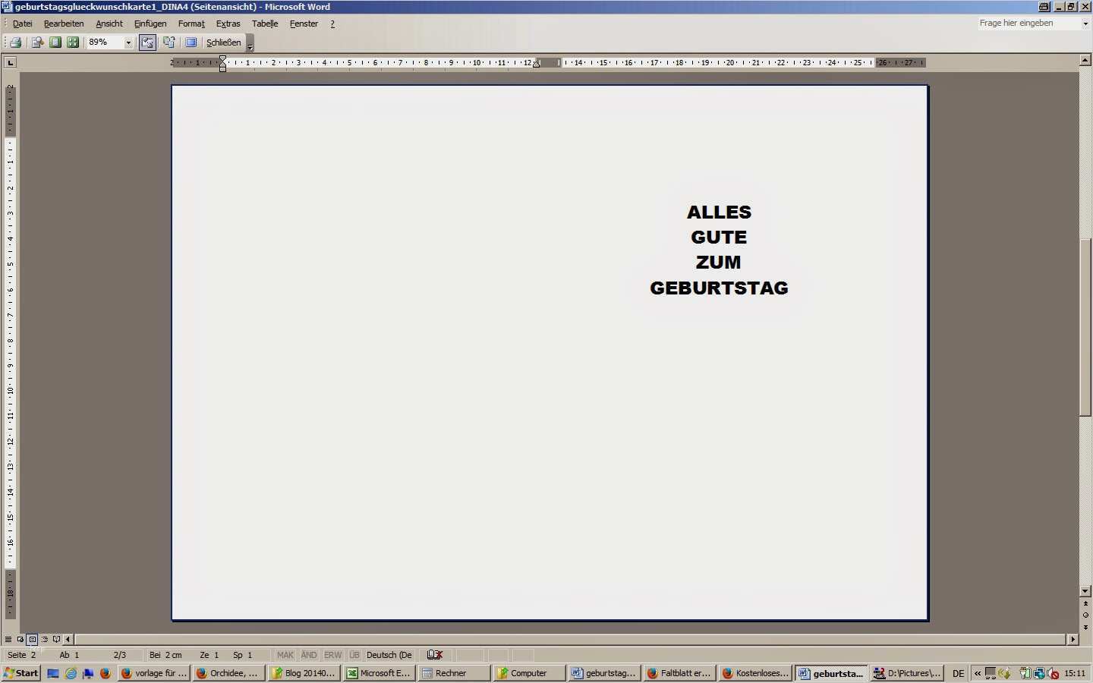Click the Print icon in the toolbar

[x=15, y=42]
